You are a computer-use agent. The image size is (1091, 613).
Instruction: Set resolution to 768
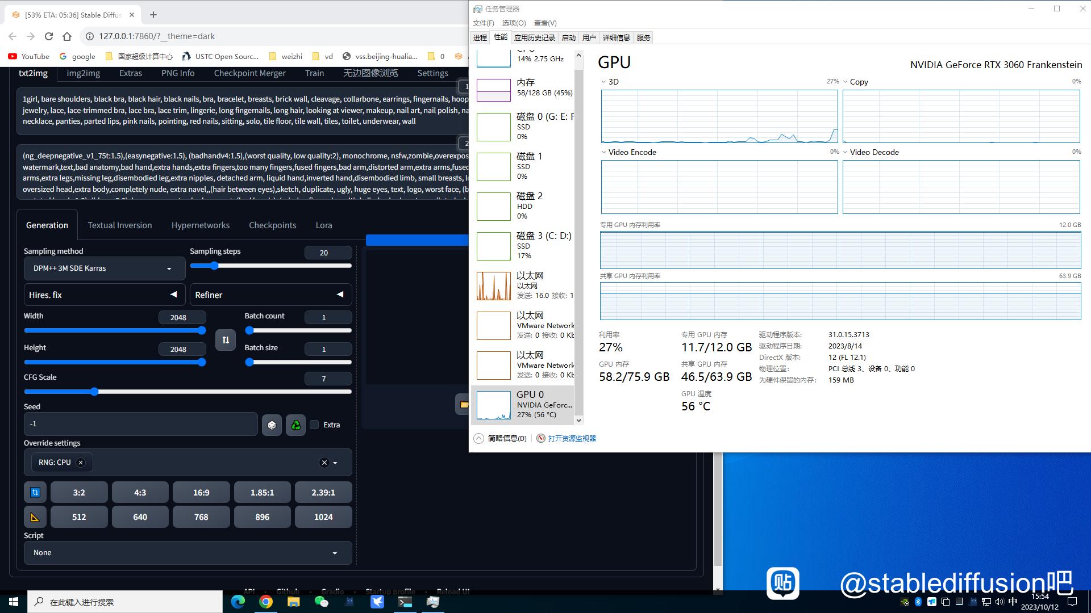pyautogui.click(x=201, y=517)
